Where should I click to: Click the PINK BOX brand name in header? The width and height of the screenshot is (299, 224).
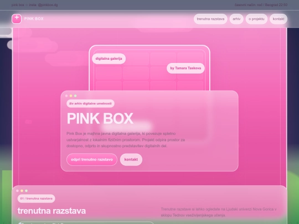(34, 19)
